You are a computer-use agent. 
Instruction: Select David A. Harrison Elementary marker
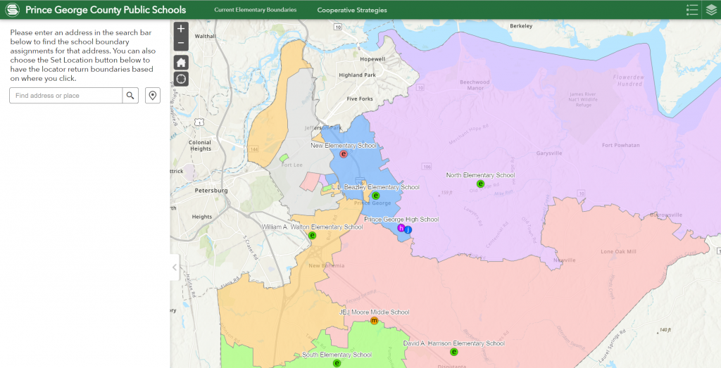point(454,352)
